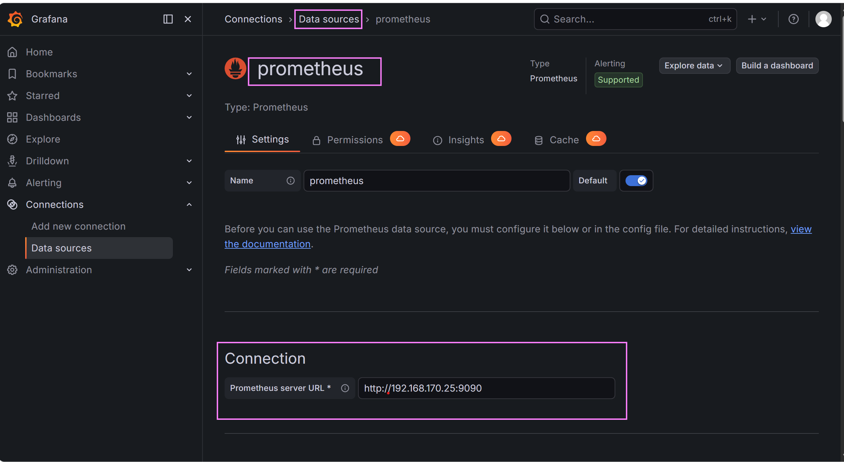Screen dimensions: 844x462
Task: Click the dock menu panel icon
Action: click(168, 19)
